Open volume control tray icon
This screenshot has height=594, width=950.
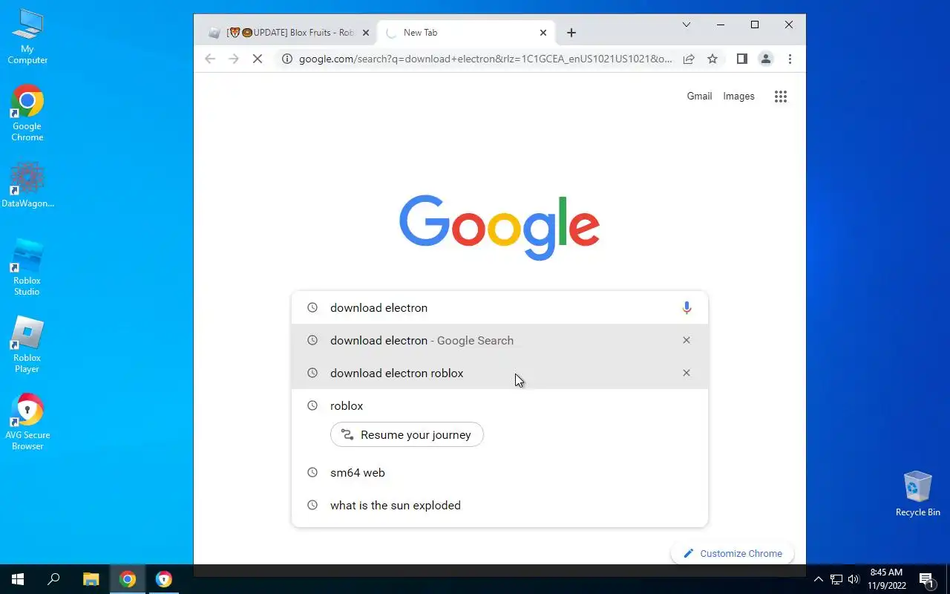point(854,579)
